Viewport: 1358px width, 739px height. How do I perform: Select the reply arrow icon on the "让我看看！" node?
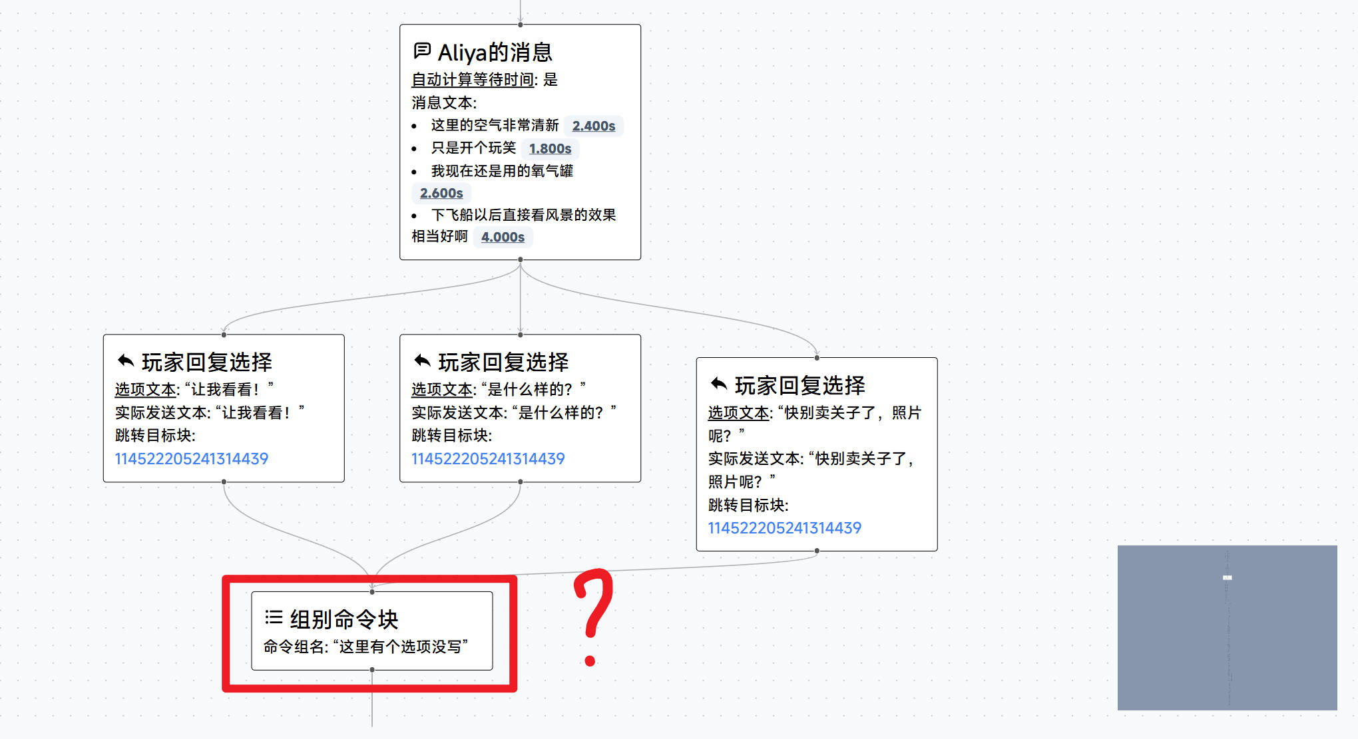(x=126, y=359)
